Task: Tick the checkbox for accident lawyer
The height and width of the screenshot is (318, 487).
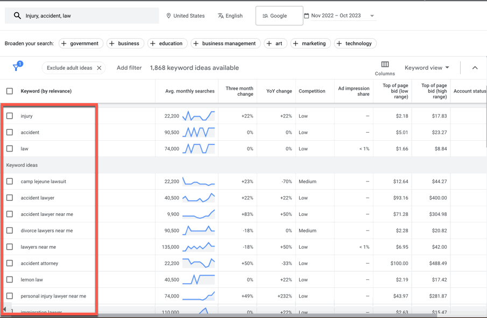Action: point(10,198)
